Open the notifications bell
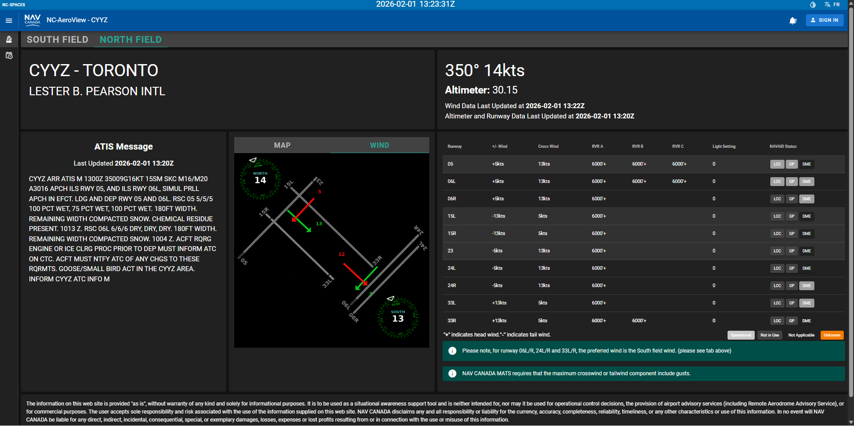The image size is (854, 426). (x=793, y=20)
